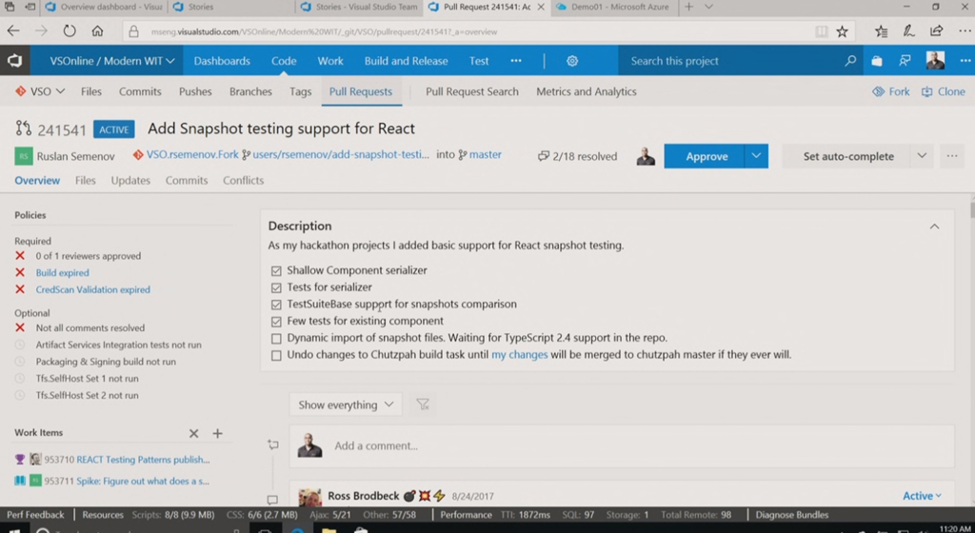The image size is (975, 533).
Task: Open Metrics and Analytics page
Action: pos(587,91)
